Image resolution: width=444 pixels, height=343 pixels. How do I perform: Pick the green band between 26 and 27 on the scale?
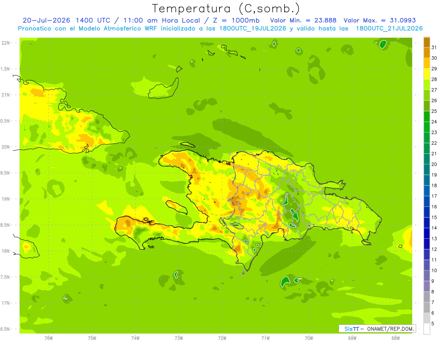point(427,95)
